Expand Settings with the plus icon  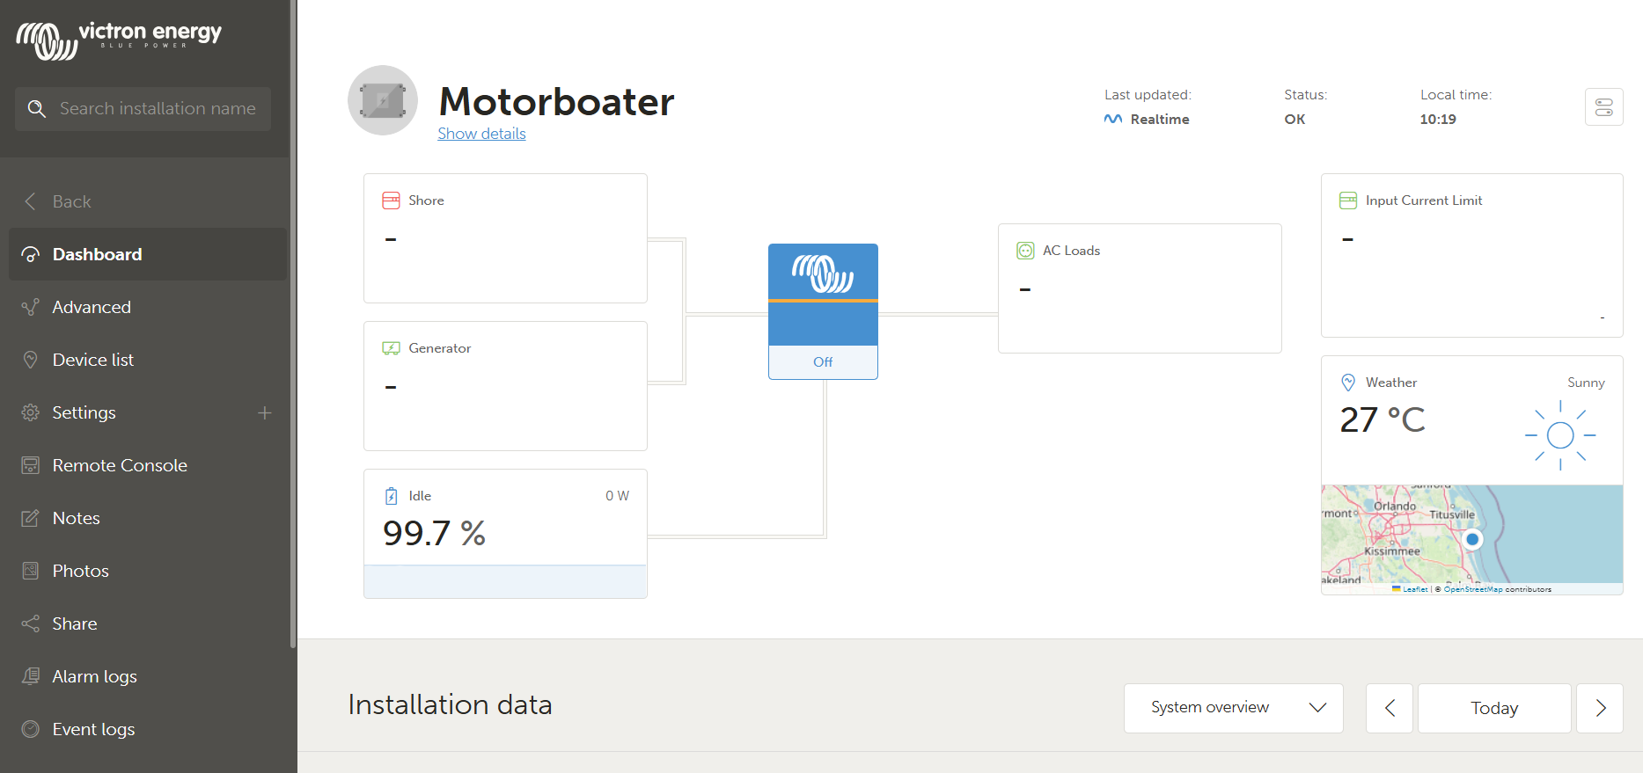click(264, 412)
